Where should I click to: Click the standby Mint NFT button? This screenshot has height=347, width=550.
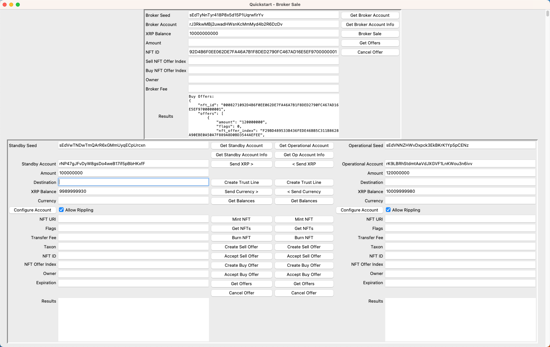241,219
